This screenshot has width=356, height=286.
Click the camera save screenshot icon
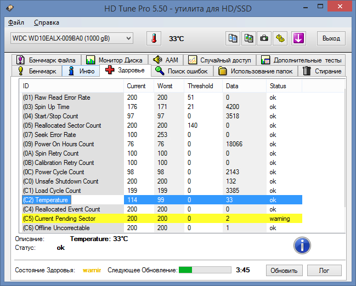click(264, 38)
